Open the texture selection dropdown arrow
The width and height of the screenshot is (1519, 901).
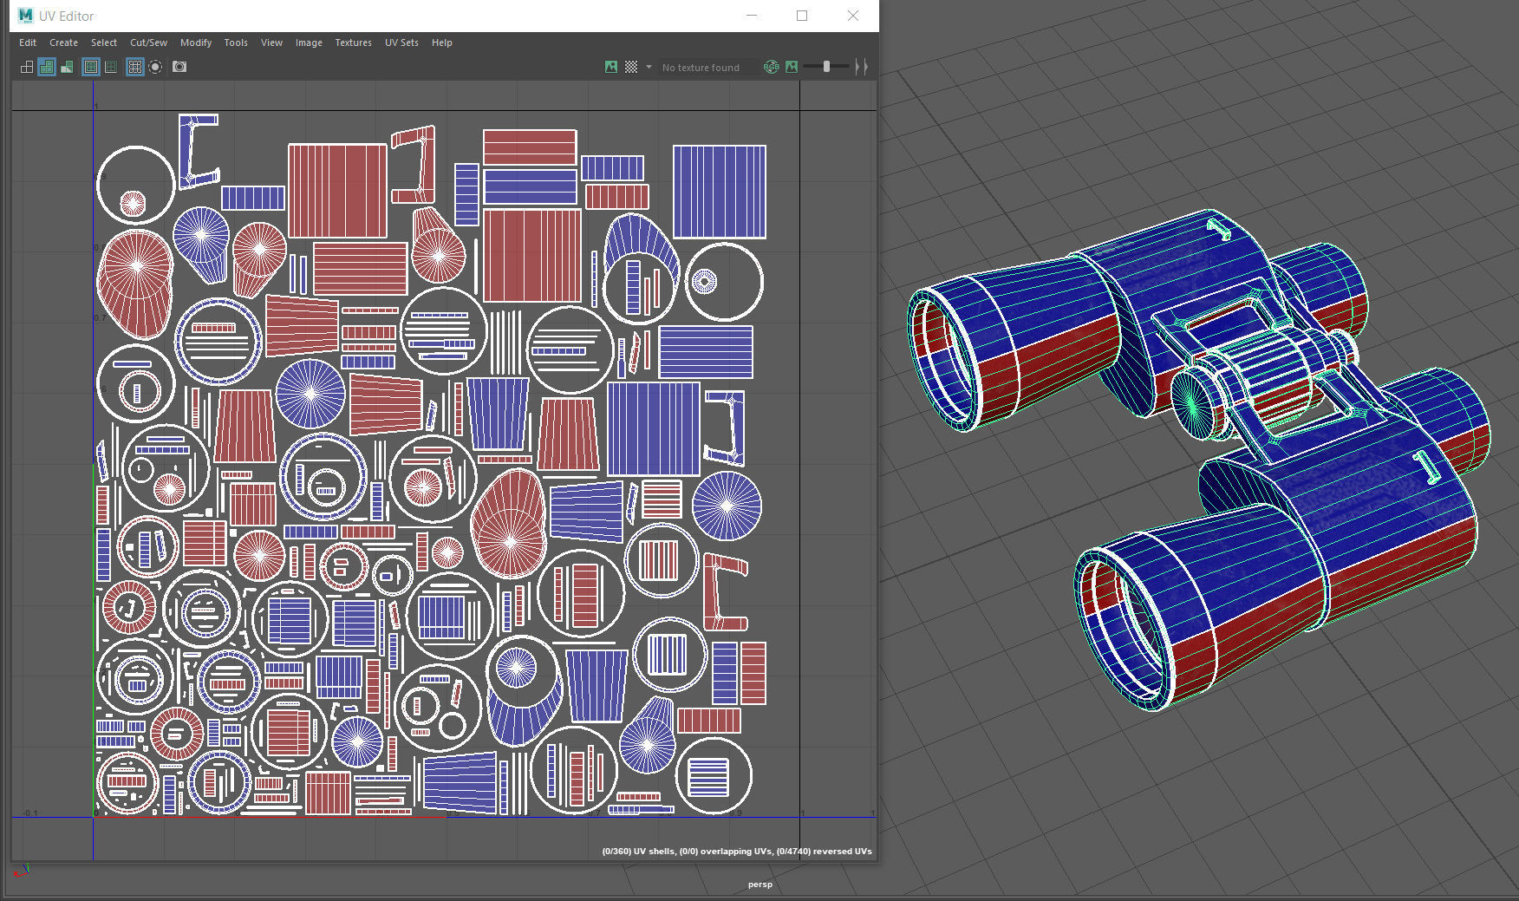[x=648, y=67]
